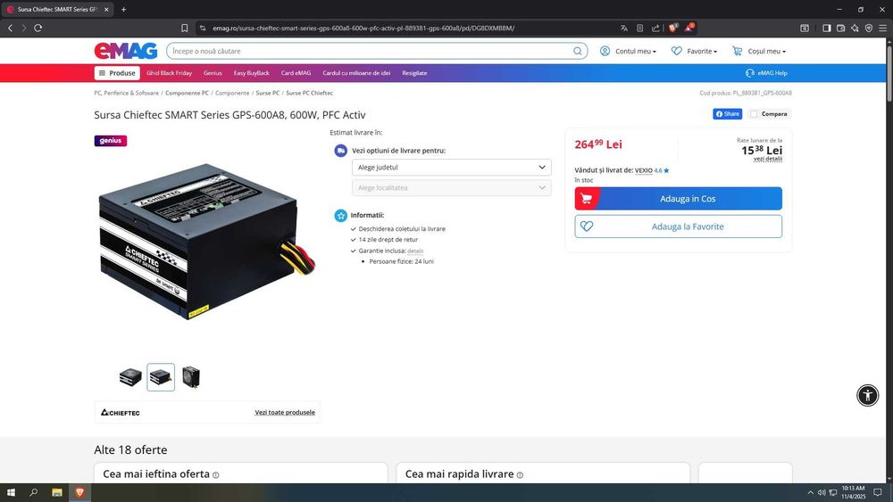Open the accessibility widget icon
The image size is (893, 502).
coord(867,395)
